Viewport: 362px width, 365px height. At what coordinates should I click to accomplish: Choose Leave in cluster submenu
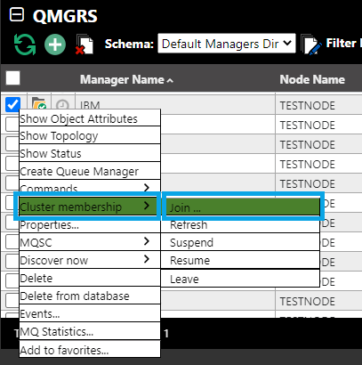(240, 279)
